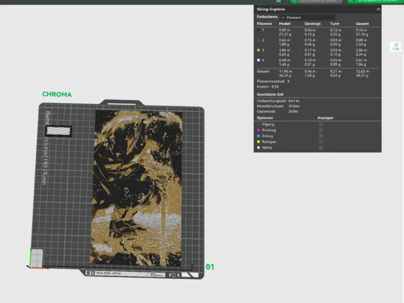Click the CHROMA plate name label
This screenshot has width=404, height=303.
click(x=57, y=94)
